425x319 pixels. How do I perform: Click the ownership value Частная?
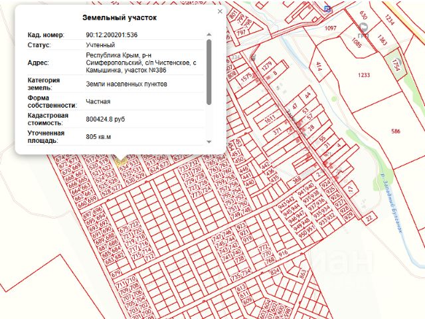click(98, 102)
